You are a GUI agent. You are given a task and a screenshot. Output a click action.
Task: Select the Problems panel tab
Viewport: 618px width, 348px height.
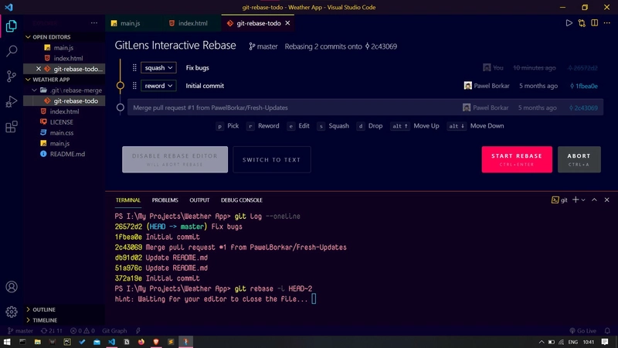click(x=165, y=200)
